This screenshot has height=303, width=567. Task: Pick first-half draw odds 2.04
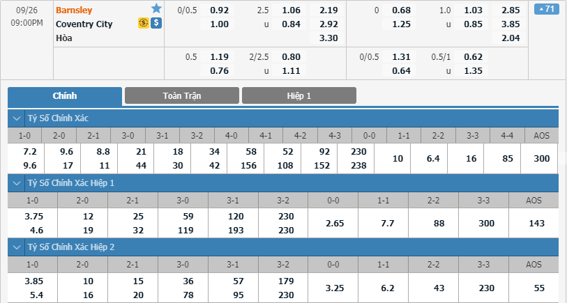point(511,38)
